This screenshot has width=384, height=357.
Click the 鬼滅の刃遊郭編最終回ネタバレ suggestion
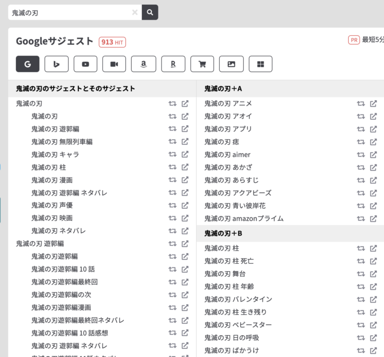78,320
